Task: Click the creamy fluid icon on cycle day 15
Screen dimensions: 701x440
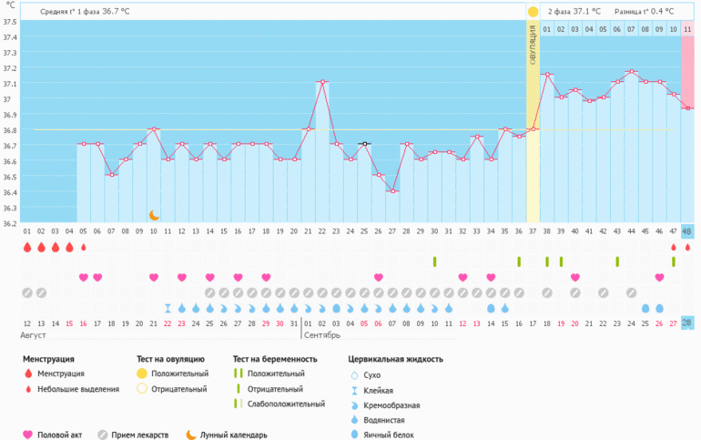Action: tap(224, 309)
